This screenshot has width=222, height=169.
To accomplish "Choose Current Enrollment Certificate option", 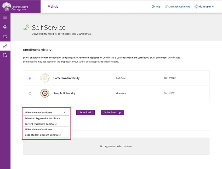I will point(46,124).
